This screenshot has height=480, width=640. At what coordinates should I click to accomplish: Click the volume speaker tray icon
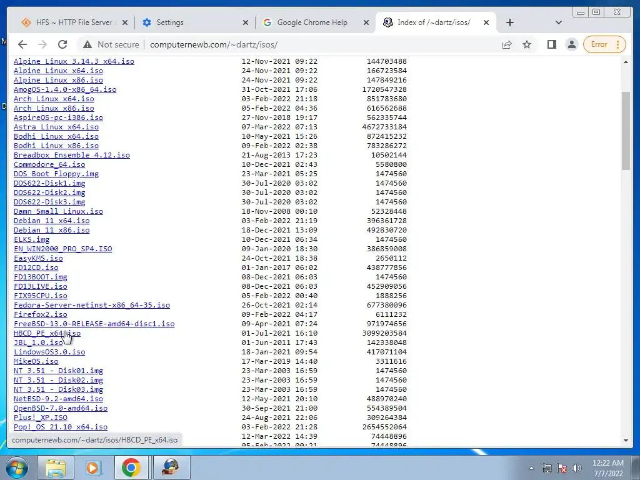click(x=577, y=468)
